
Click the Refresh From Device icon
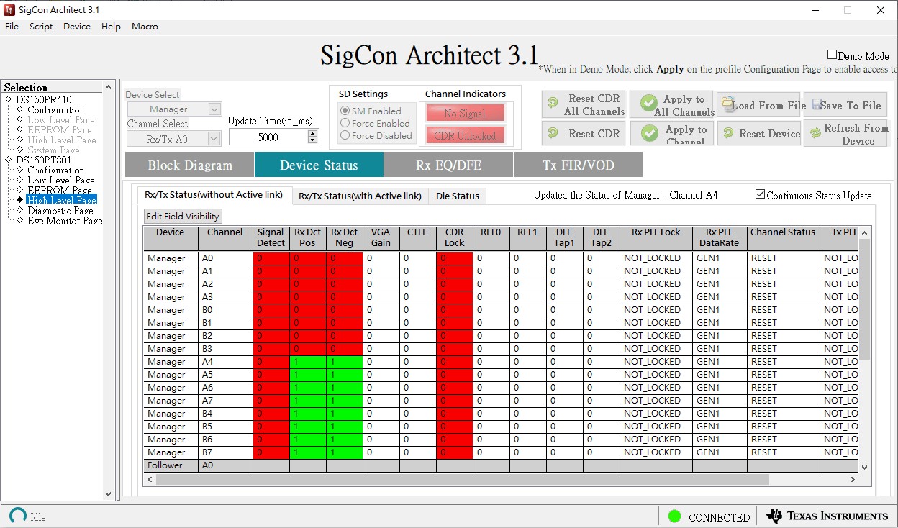coord(815,134)
